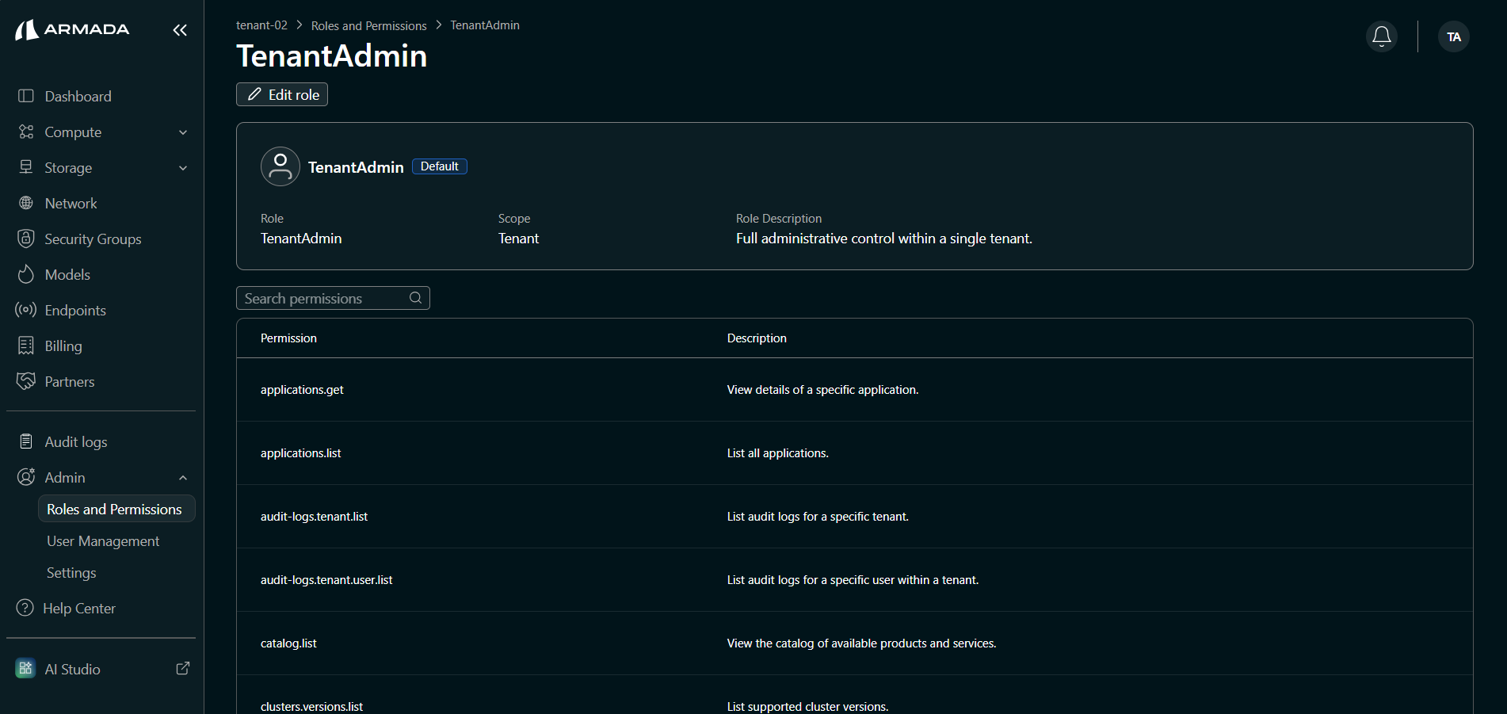Click the AI Studio external link icon
Viewport: 1507px width, 714px height.
(183, 669)
